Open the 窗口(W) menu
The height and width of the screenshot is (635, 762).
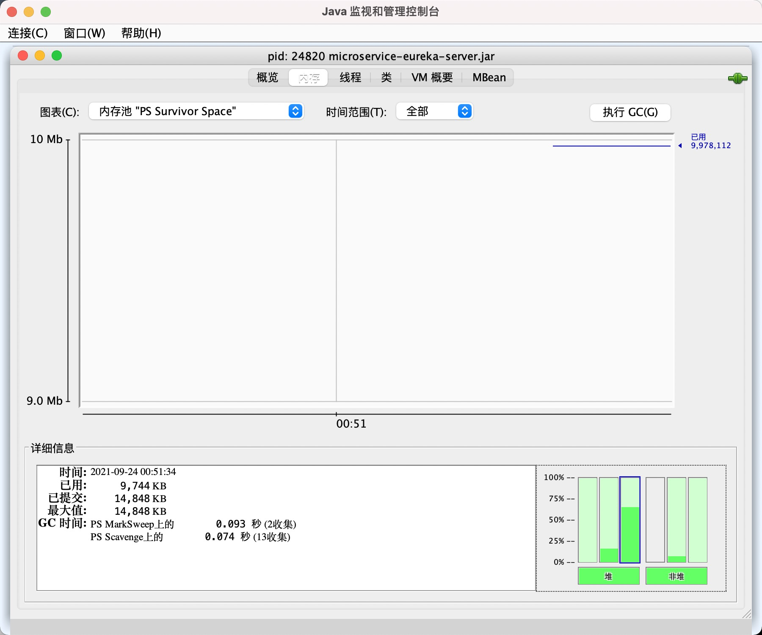[x=85, y=33]
